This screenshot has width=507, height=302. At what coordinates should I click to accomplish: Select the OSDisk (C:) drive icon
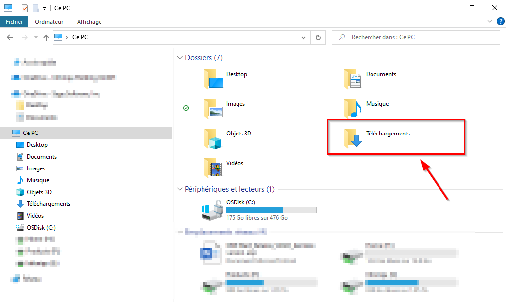[212, 210]
